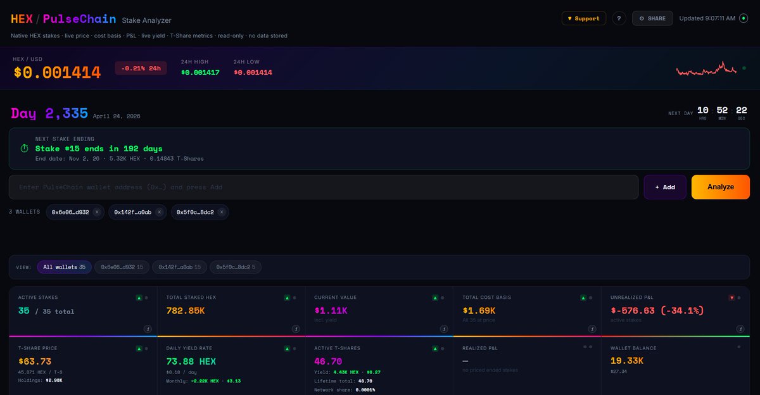760x395 pixels.
Task: Click the Stake #15 ends in 192 days text
Action: [99, 148]
